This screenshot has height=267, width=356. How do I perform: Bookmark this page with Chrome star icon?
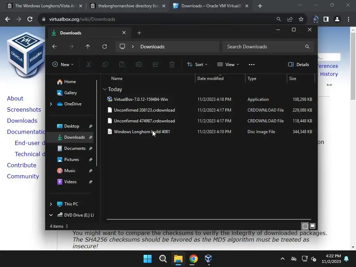(301, 19)
